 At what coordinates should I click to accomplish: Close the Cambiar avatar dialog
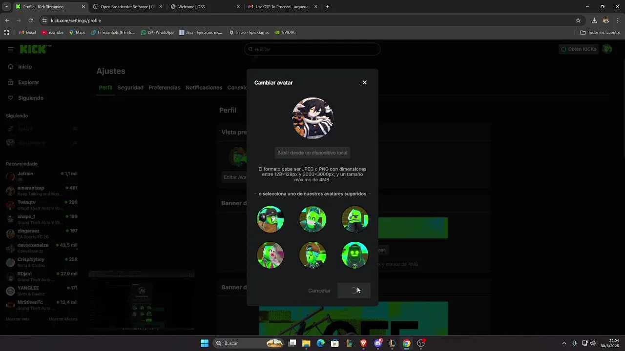click(364, 82)
